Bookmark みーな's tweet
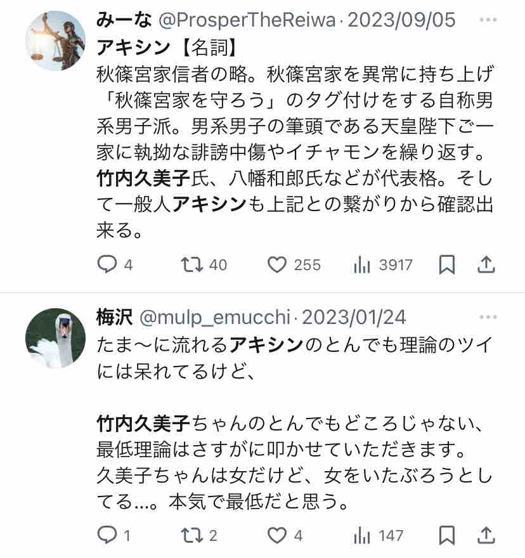Image resolution: width=525 pixels, height=558 pixels. [447, 265]
